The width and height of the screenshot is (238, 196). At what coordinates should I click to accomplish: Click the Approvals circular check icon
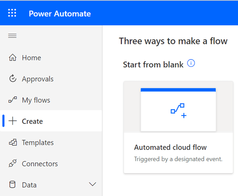coord(12,78)
